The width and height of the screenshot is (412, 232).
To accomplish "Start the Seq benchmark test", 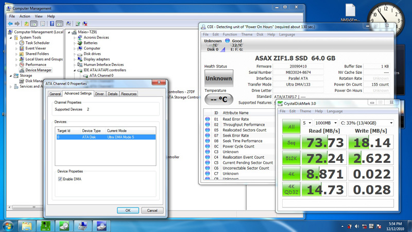I will click(291, 142).
